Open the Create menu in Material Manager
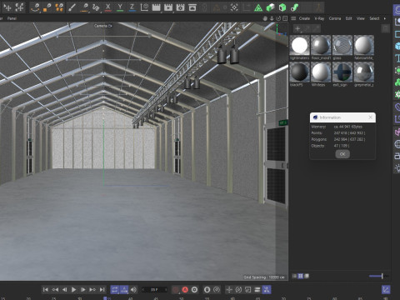 (x=304, y=18)
